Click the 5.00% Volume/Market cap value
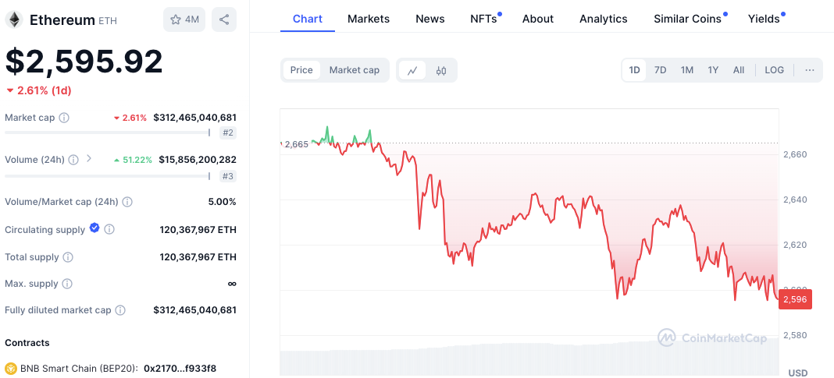834x378 pixels. point(223,202)
